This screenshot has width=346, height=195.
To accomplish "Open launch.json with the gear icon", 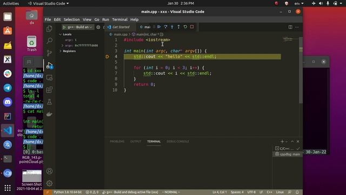I will pos(98,27).
